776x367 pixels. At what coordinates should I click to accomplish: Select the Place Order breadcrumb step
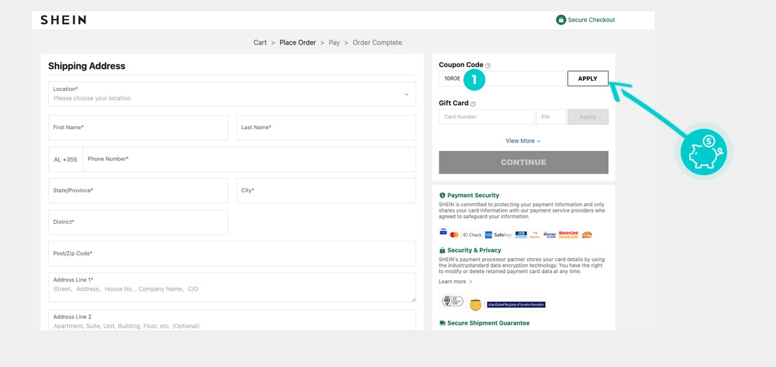click(x=298, y=42)
